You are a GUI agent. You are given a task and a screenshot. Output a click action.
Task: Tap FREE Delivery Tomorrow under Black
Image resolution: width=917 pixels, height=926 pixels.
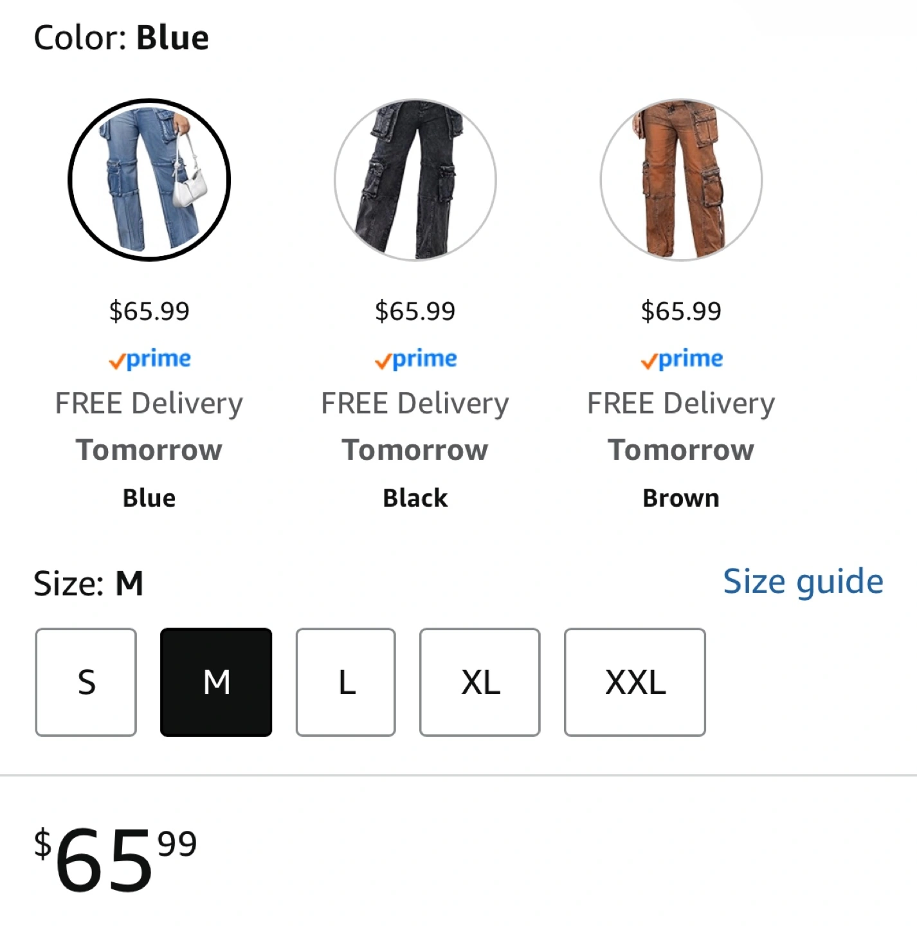415,426
